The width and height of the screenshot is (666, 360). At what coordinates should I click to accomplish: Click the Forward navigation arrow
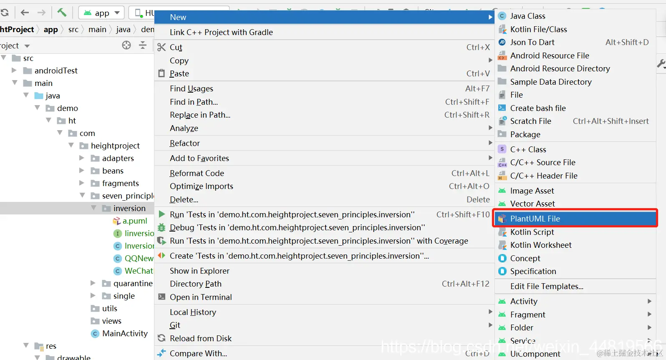point(41,13)
